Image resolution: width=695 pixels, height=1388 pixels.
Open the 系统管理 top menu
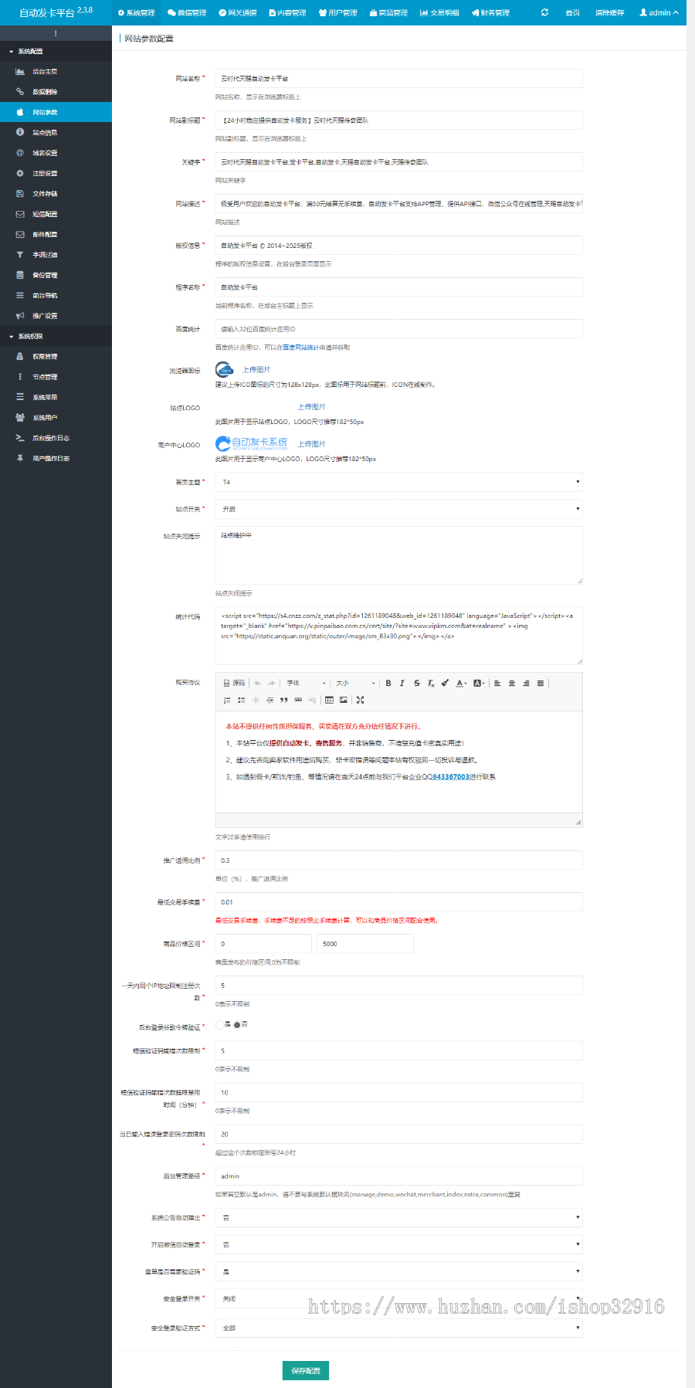(x=137, y=12)
